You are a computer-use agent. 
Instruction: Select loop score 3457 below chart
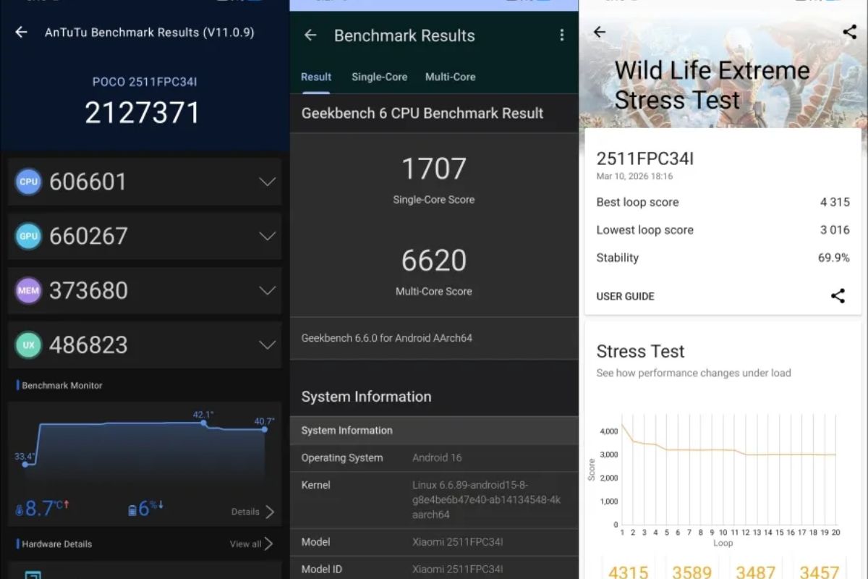[819, 572]
